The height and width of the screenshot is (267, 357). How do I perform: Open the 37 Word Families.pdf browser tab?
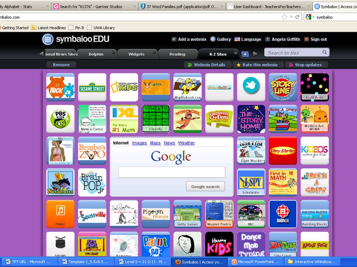point(182,7)
